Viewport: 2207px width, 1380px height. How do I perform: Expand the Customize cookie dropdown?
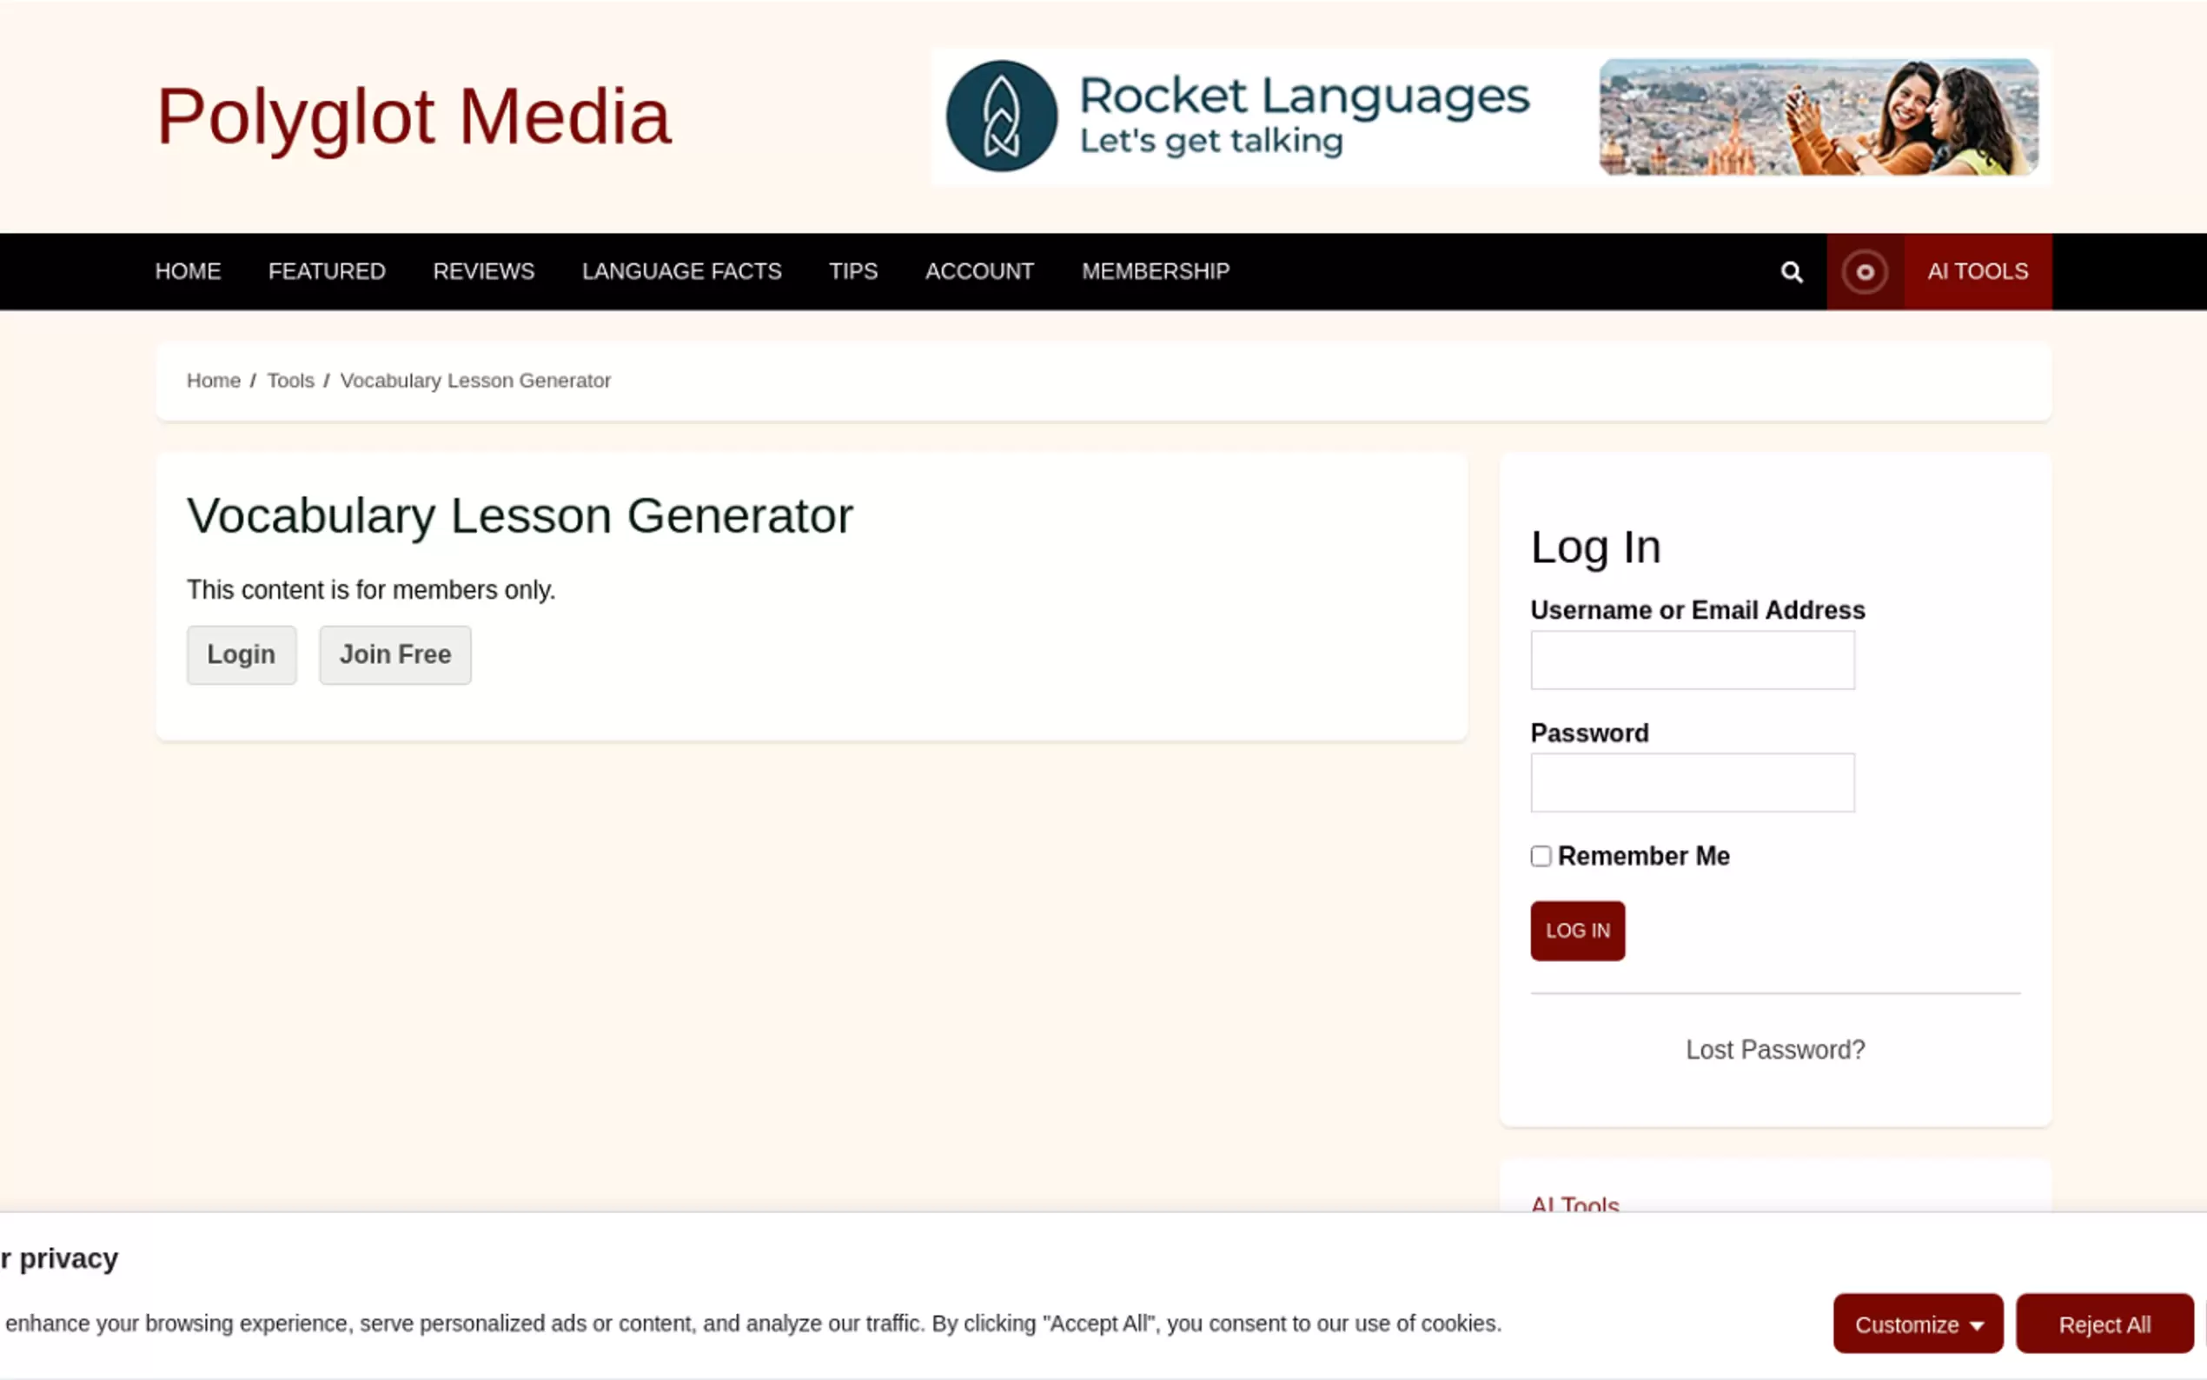pos(1917,1324)
